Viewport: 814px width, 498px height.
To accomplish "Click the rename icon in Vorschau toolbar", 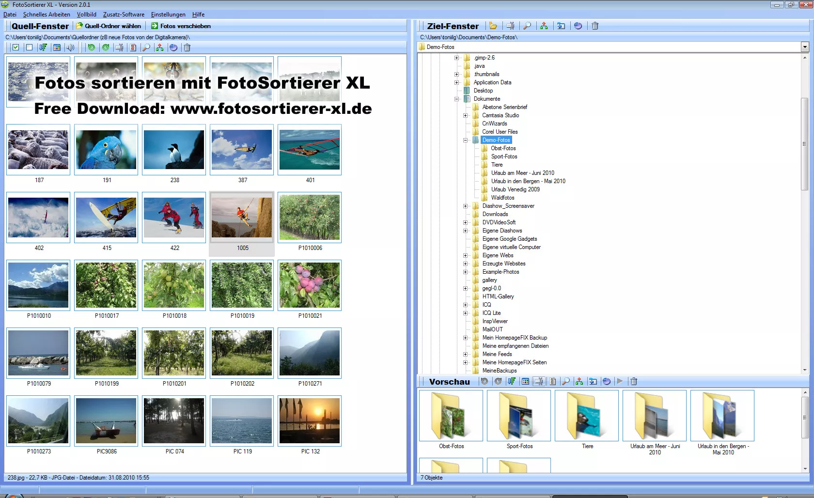I will pos(538,382).
